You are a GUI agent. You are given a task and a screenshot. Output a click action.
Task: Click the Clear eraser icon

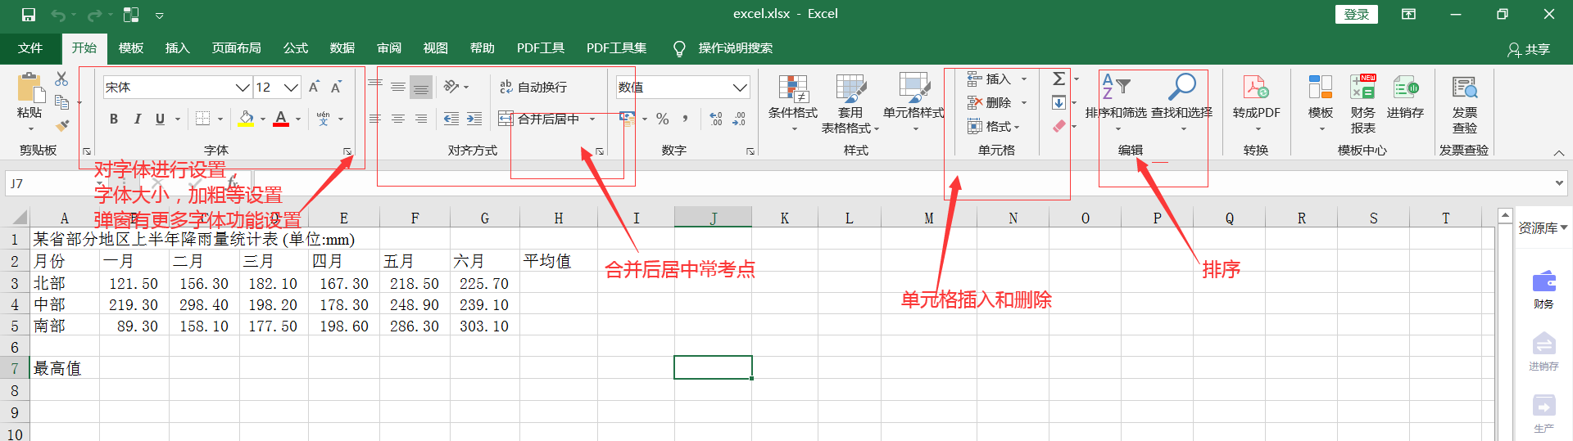(1058, 126)
